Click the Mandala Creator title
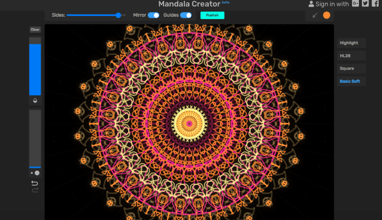The image size is (382, 220). [x=189, y=4]
